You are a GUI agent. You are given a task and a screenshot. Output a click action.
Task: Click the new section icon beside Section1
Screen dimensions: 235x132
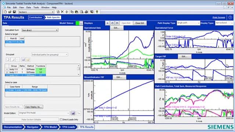pyautogui.click(x=58, y=12)
